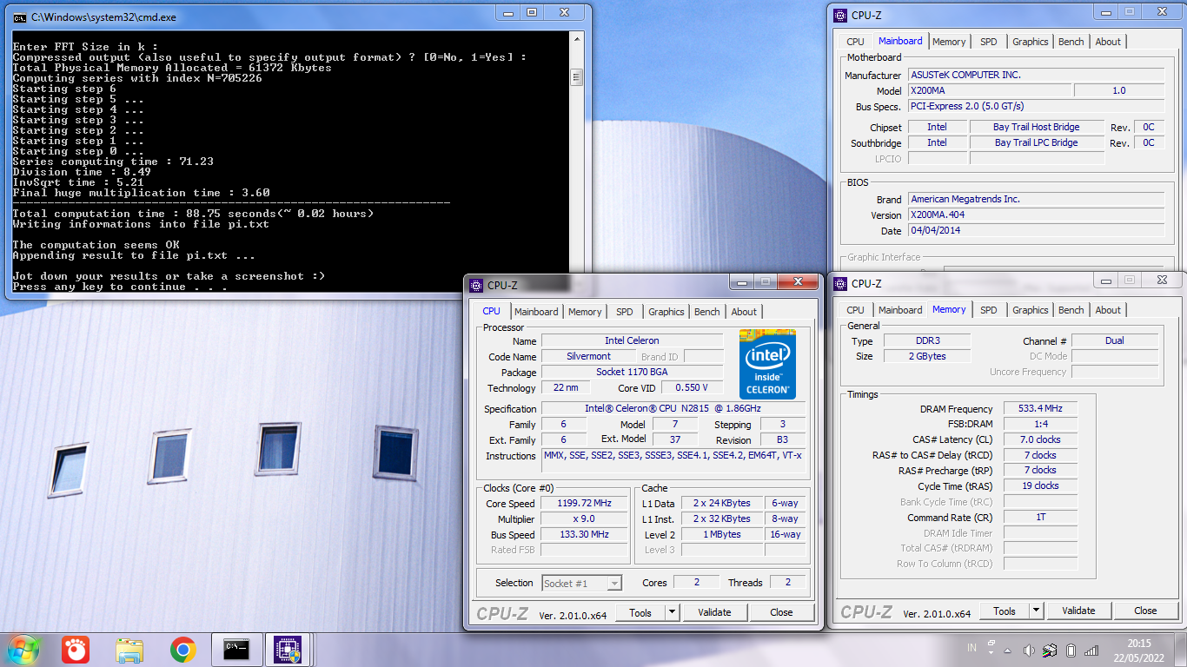Open Windows Explorer from the taskbar
The image size is (1187, 667).
click(x=129, y=650)
